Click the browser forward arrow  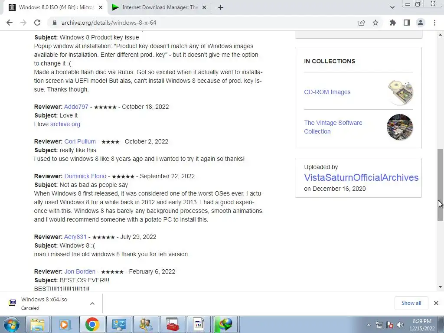[23, 23]
